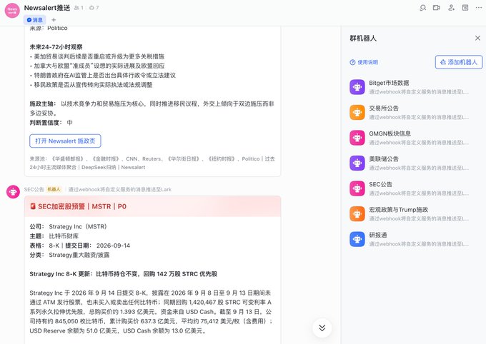Open the 宏观政策与Trump施政 bot name
Image resolution: width=486 pixels, height=344 pixels.
[398, 210]
